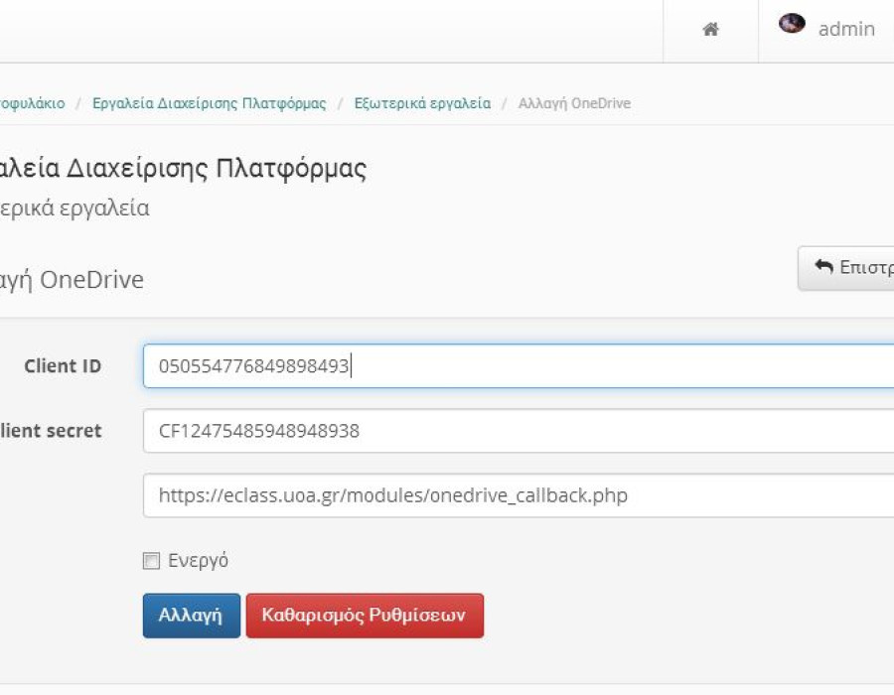Click the Client secret label
Image resolution: width=894 pixels, height=695 pixels.
[51, 431]
